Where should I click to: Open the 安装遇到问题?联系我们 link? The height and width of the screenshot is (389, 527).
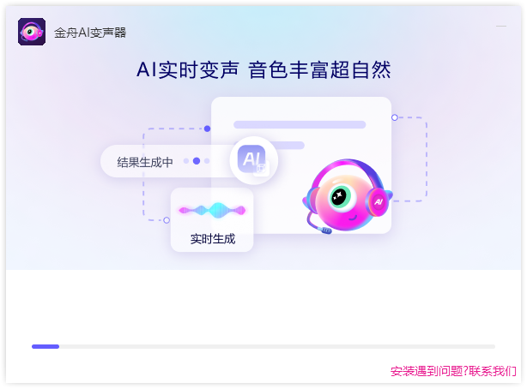453,371
